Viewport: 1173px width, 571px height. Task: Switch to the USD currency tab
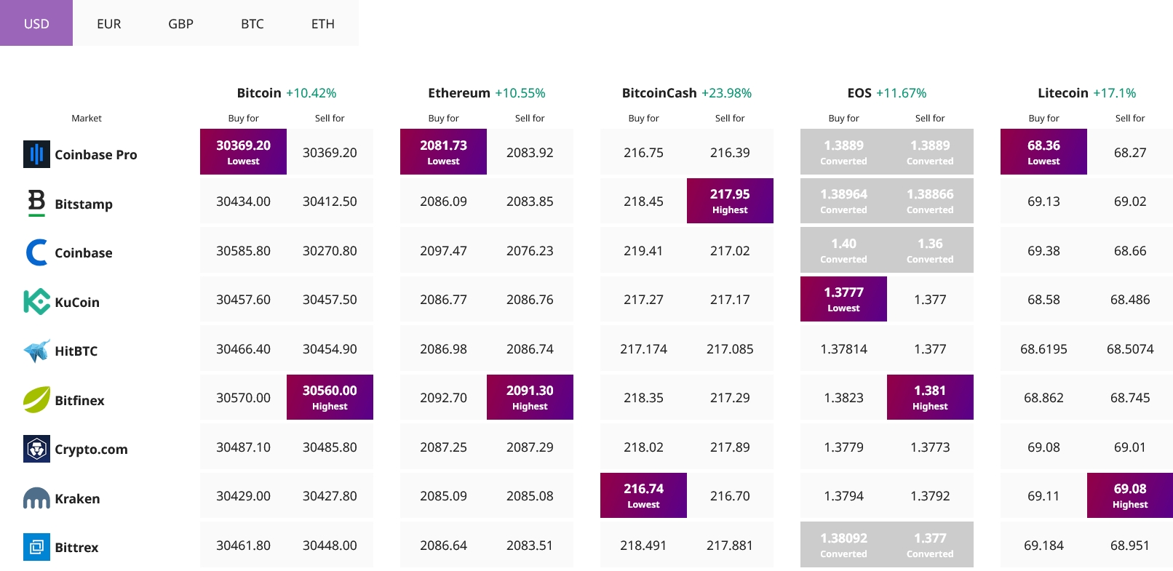[36, 23]
